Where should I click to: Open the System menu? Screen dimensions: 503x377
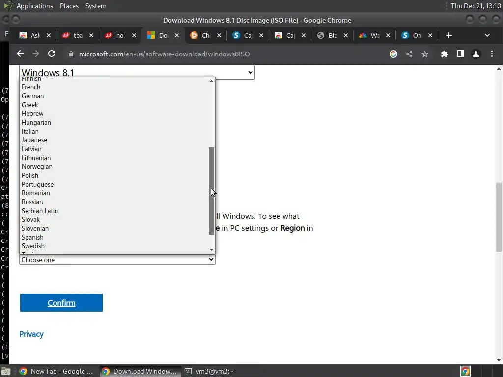click(x=96, y=6)
